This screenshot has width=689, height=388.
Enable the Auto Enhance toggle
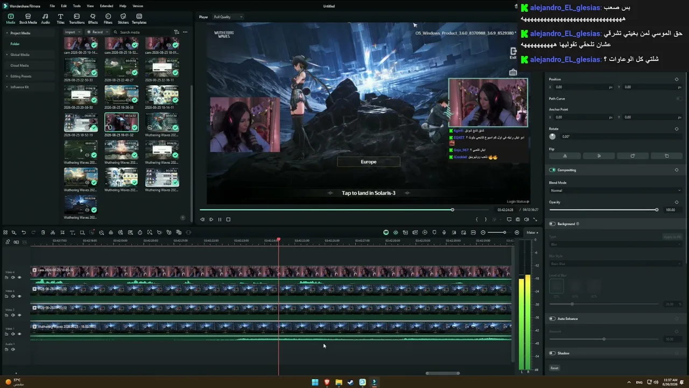[x=552, y=318]
